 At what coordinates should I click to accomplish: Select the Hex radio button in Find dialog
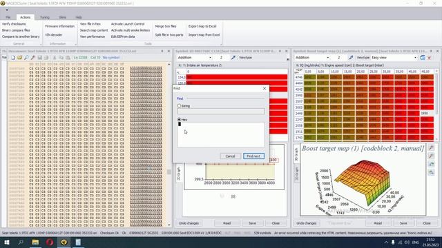[179, 119]
